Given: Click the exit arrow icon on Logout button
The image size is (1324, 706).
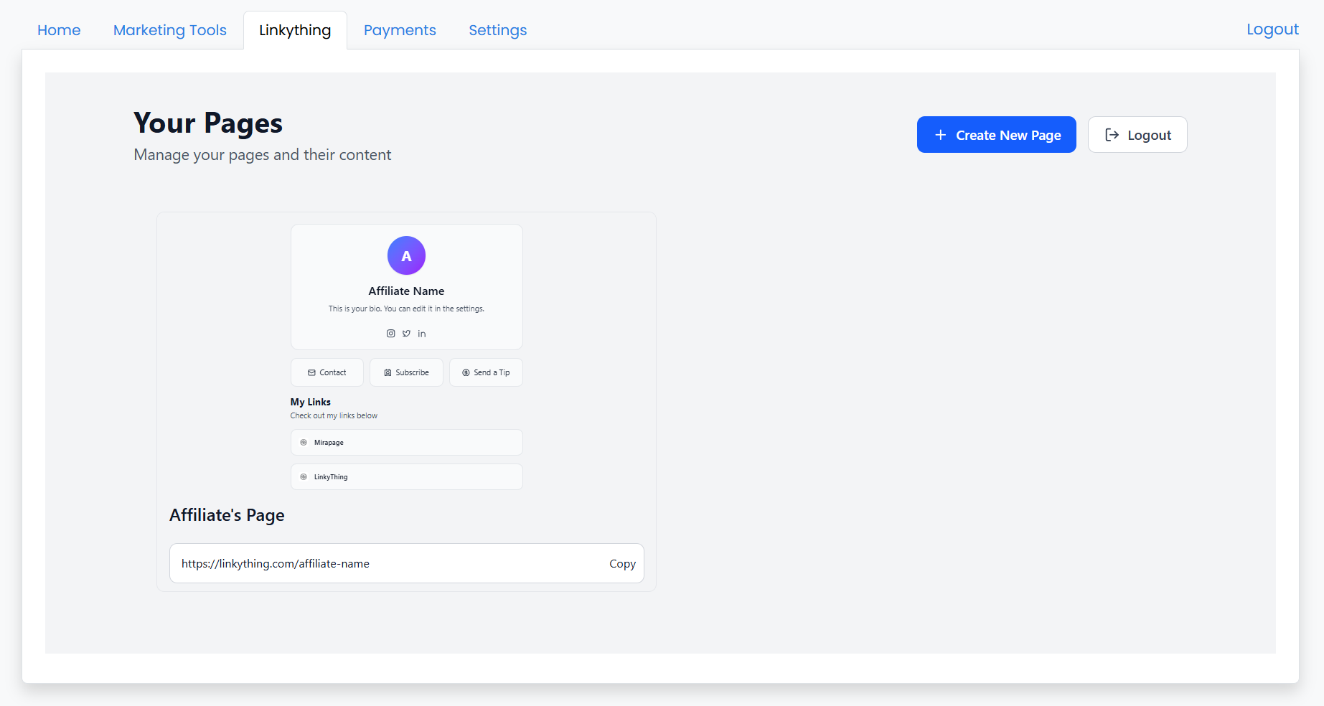Looking at the screenshot, I should [x=1112, y=135].
